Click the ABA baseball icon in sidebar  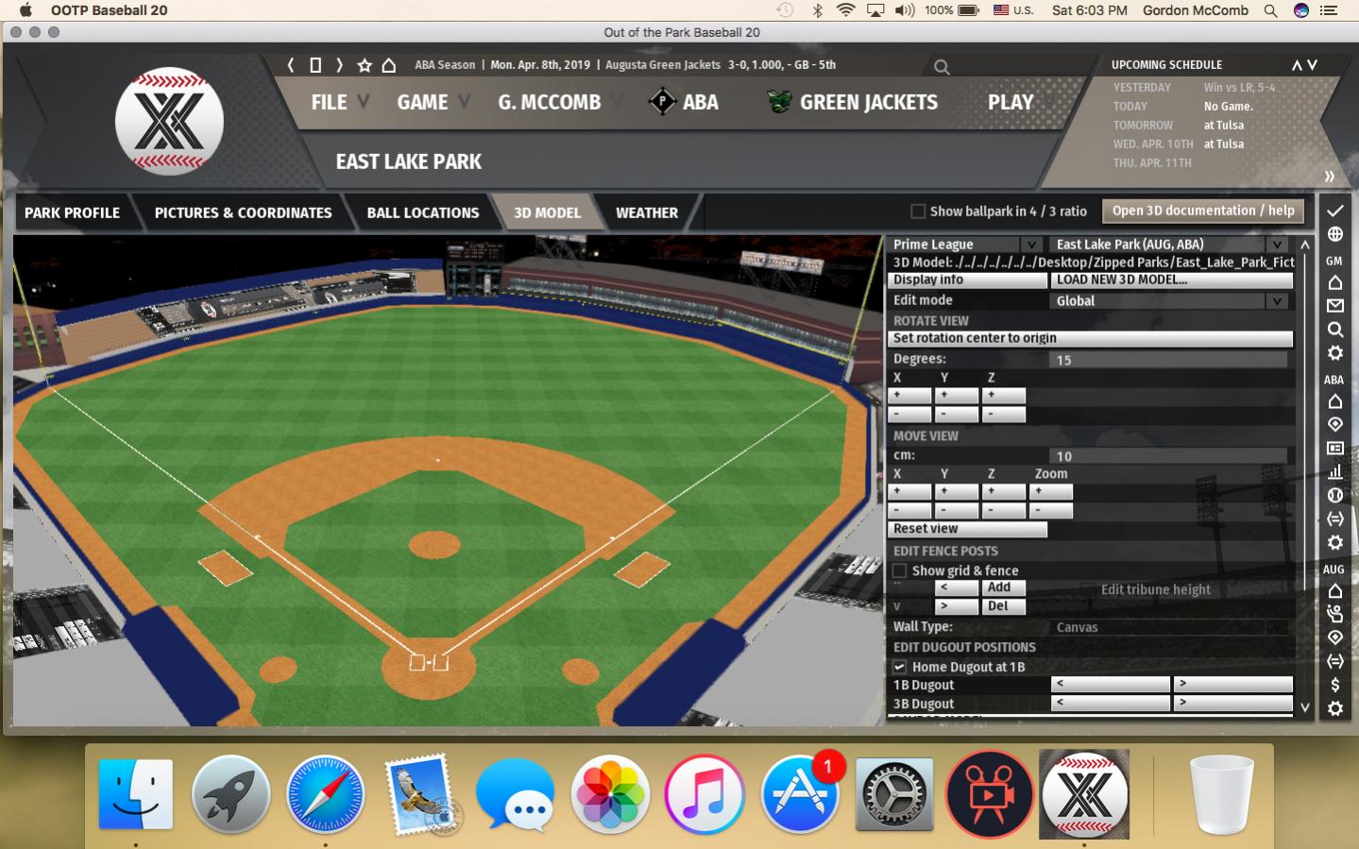(1334, 495)
